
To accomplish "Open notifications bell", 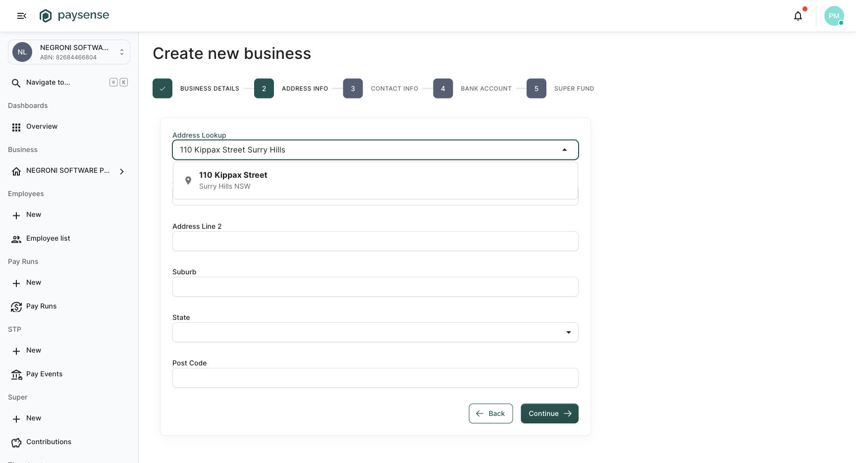I will click(x=798, y=16).
